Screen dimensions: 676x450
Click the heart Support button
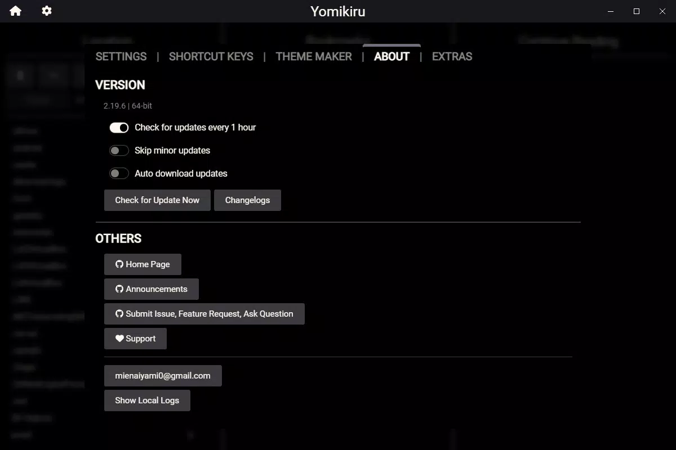[135, 339]
